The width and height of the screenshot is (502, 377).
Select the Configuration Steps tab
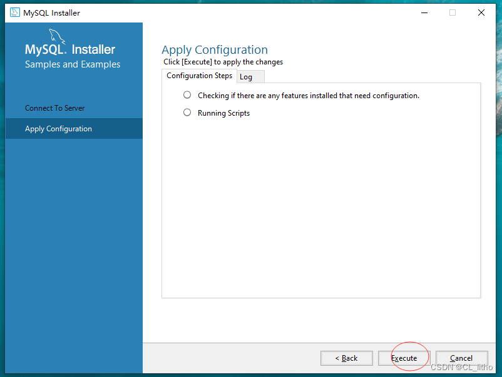(199, 76)
